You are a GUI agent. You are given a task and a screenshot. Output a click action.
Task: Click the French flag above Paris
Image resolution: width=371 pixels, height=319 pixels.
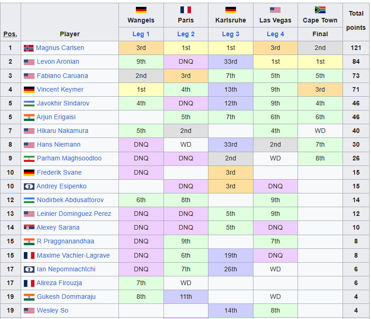[x=185, y=10]
